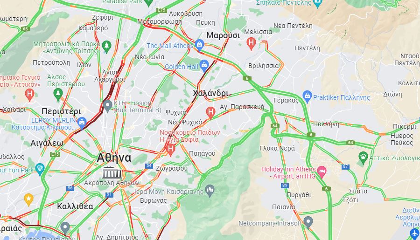Image resolution: width=420 pixels, height=240 pixels.
Task: Open the Attica Zoo paw icon
Action: [363, 158]
